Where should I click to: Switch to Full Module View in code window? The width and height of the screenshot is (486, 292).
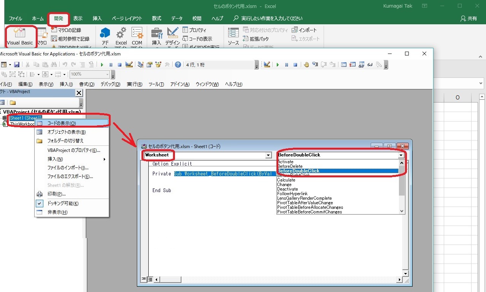pos(150,279)
